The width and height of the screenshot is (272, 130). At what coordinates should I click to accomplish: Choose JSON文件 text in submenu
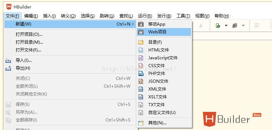tap(158, 81)
